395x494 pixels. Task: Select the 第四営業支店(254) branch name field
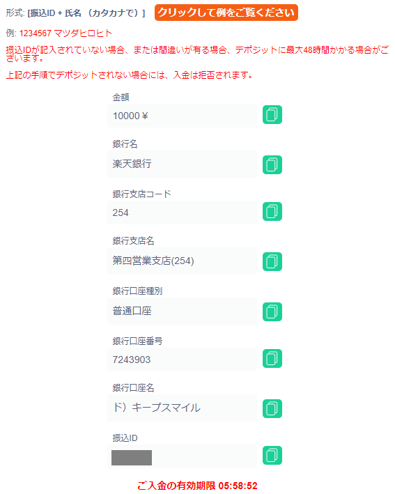[182, 261]
